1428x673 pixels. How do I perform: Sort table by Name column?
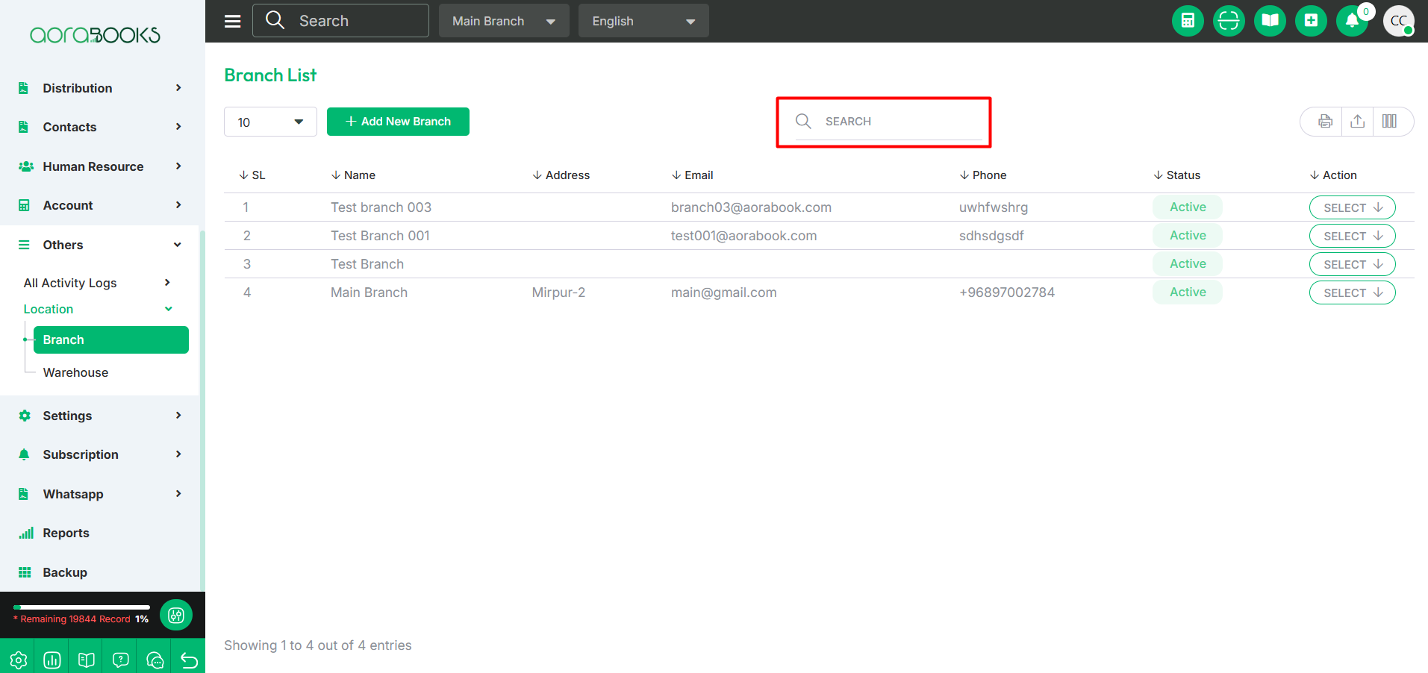pos(353,175)
